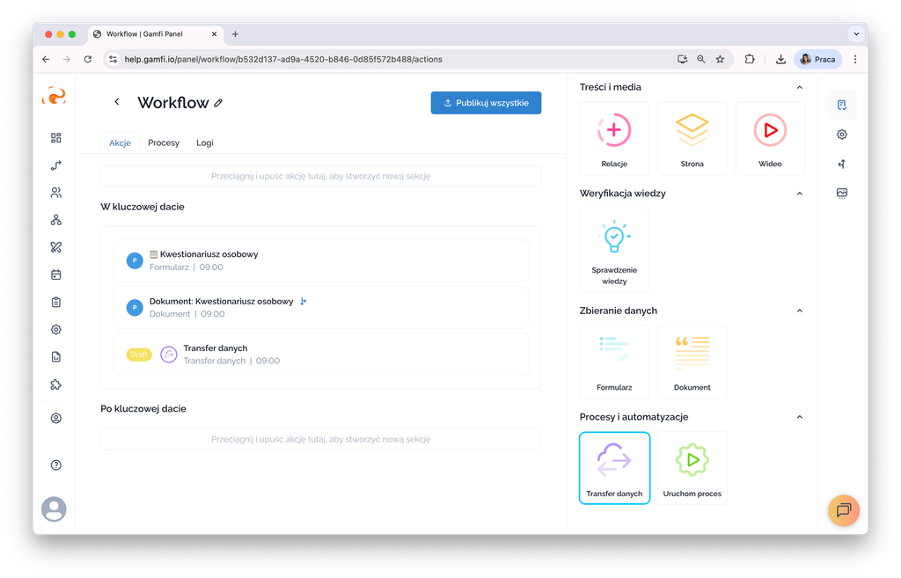
Task: Go back using arrow beside Workflow
Action: [x=117, y=103]
